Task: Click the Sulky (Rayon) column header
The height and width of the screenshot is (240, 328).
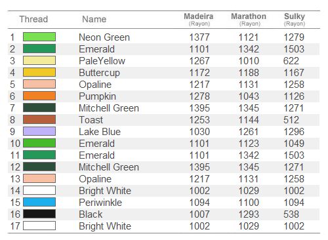Action: click(295, 20)
